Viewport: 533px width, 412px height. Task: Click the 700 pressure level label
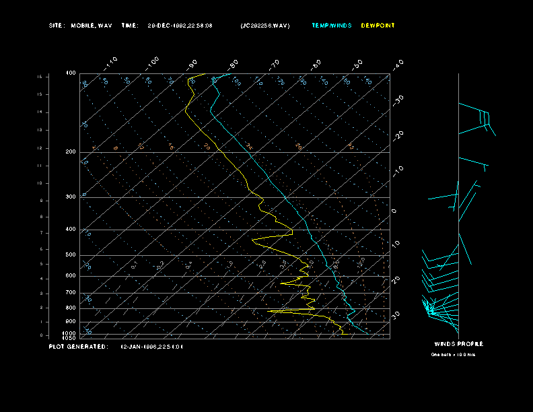(71, 293)
